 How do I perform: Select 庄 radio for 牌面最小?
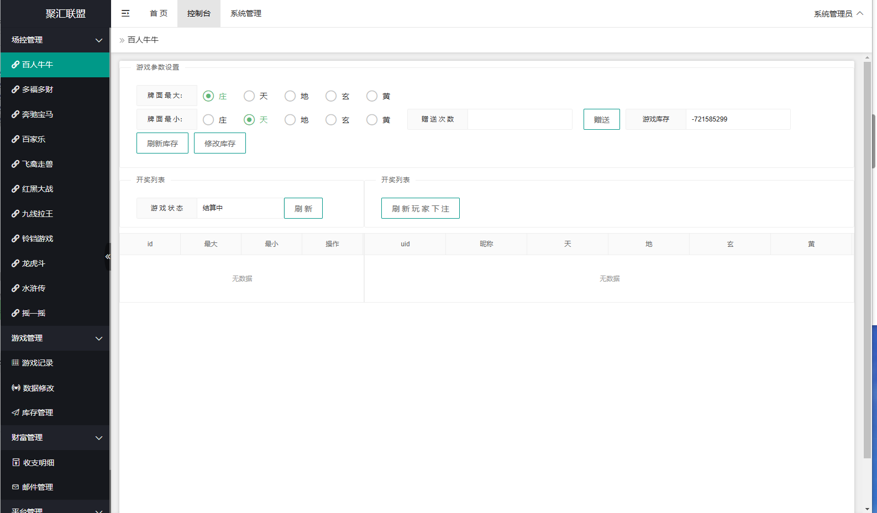coord(208,120)
